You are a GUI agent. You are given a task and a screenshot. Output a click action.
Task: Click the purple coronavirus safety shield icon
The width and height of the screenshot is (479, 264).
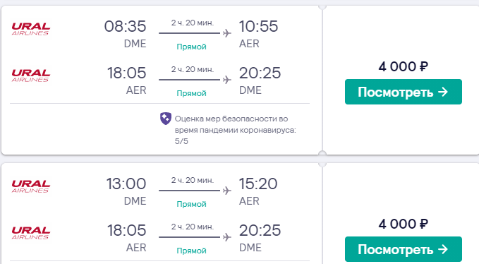point(166,119)
